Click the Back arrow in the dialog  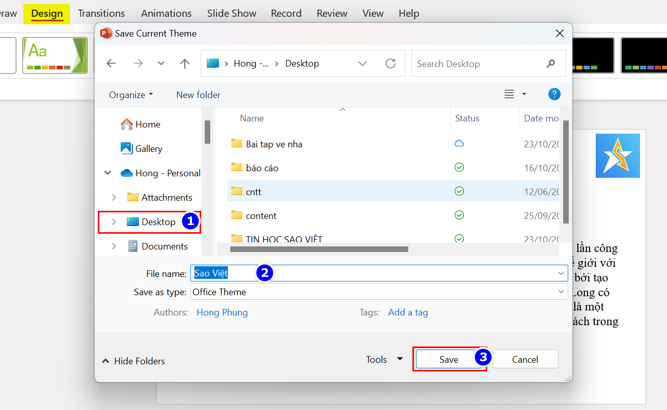(111, 64)
